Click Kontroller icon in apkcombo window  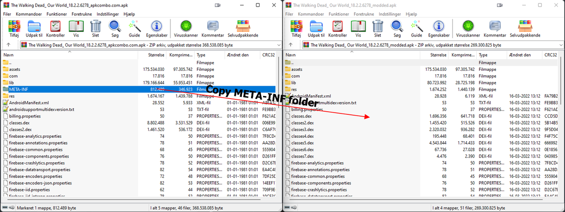tap(55, 29)
